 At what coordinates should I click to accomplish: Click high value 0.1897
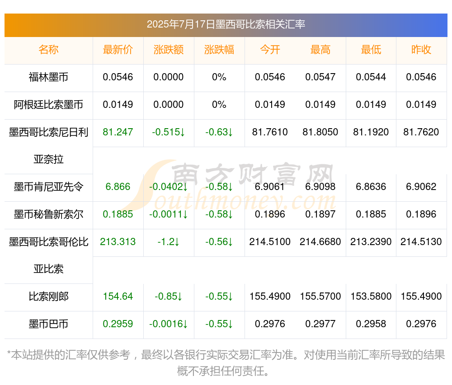(x=320, y=214)
